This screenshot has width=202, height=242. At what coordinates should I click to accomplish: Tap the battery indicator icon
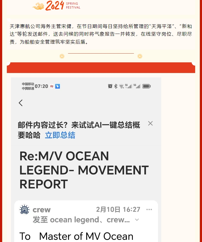pos(147,86)
